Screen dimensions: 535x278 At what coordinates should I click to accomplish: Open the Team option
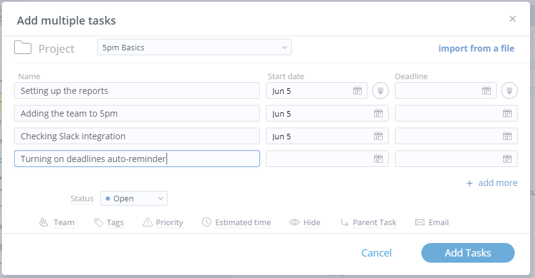[x=64, y=223]
